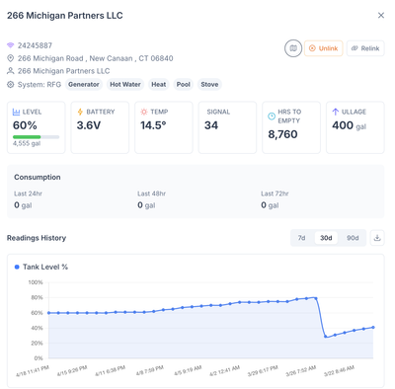Select the Heat tag
This screenshot has width=395, height=389.
click(159, 85)
